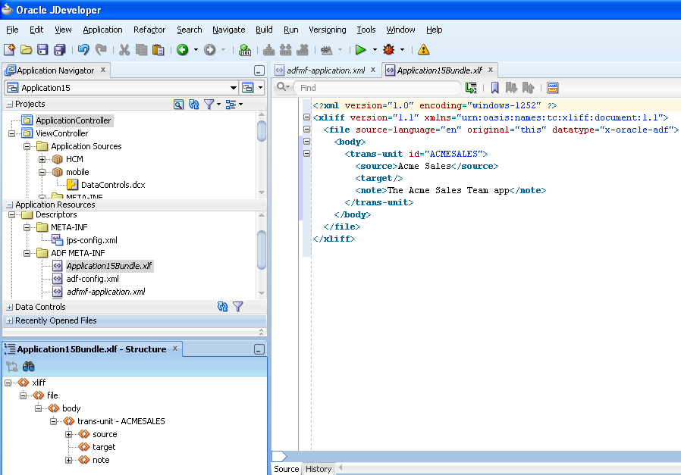Viewport: 681px width, 475px height.
Task: Open the SQL worksheet icon
Action: tap(245, 50)
